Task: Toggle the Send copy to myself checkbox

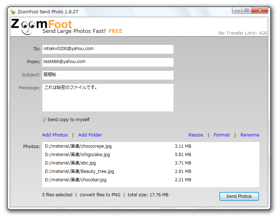Action: (x=44, y=120)
